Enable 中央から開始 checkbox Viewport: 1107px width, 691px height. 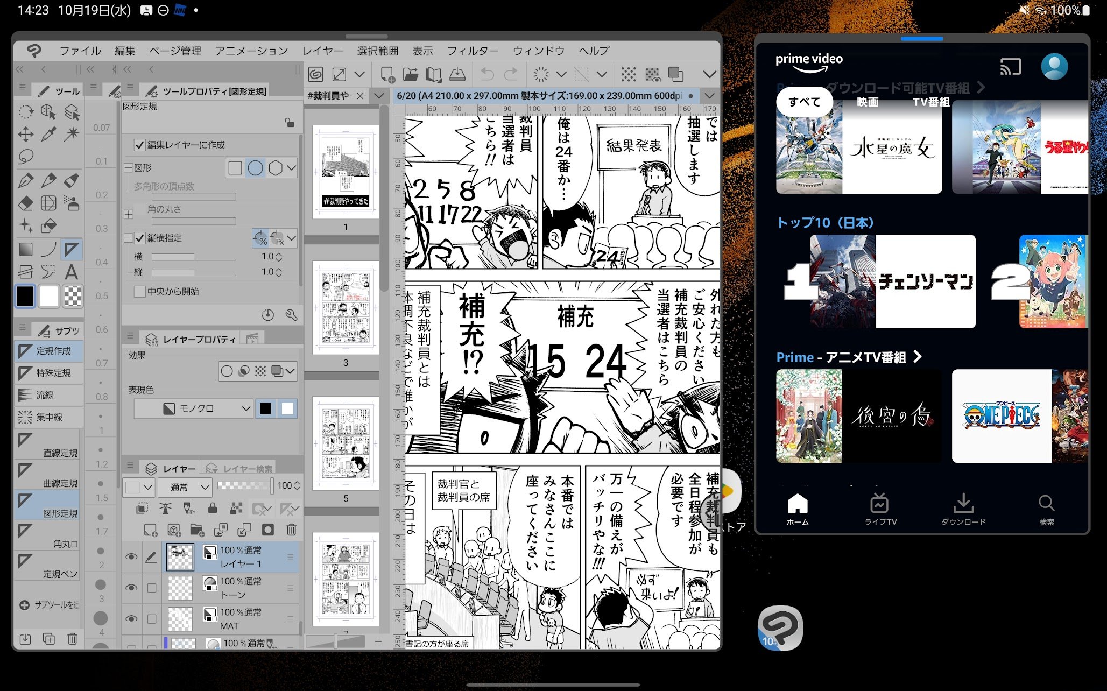pos(139,291)
